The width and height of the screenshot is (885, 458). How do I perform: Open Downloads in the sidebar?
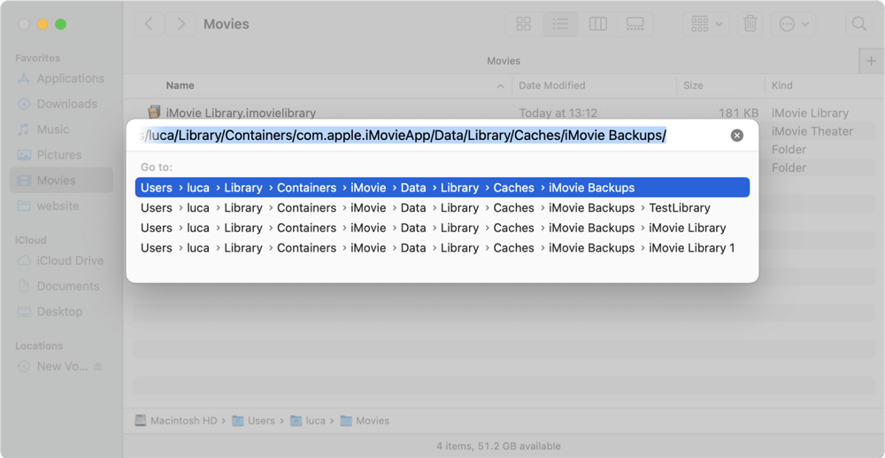click(61, 104)
